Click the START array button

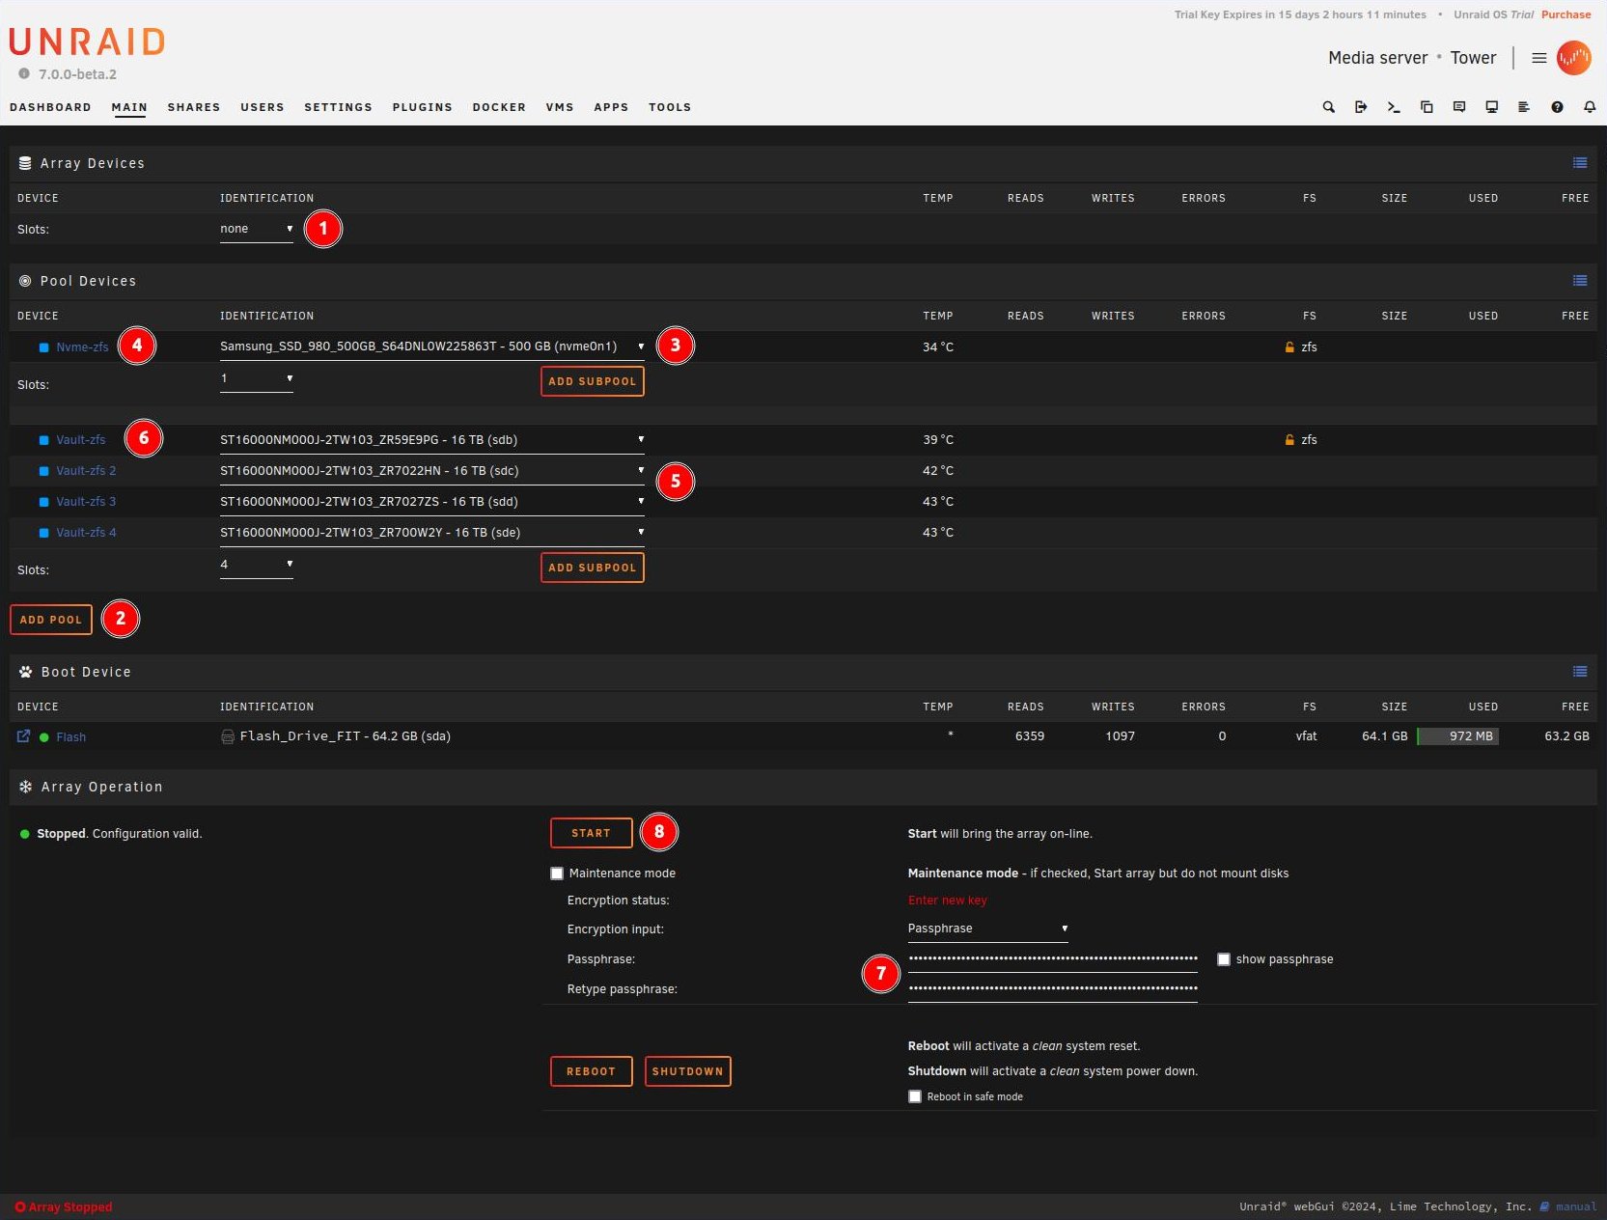click(x=592, y=833)
